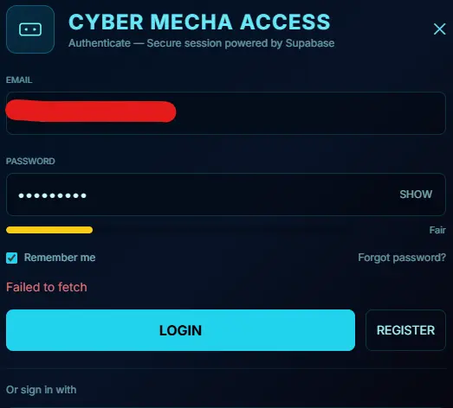Click the yellow password strength bar
This screenshot has height=408, width=453.
(x=49, y=230)
